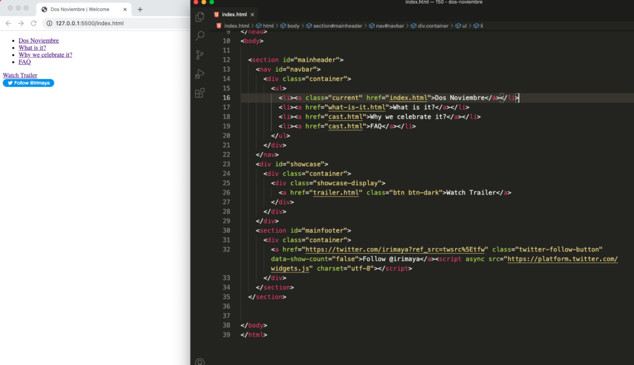634x365 pixels.
Task: Click body in the breadcrumb
Action: tap(293, 26)
